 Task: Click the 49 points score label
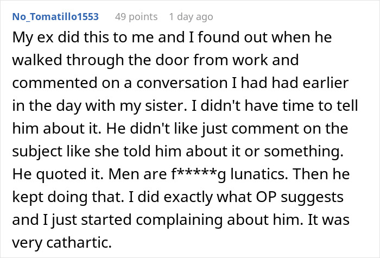coord(136,17)
